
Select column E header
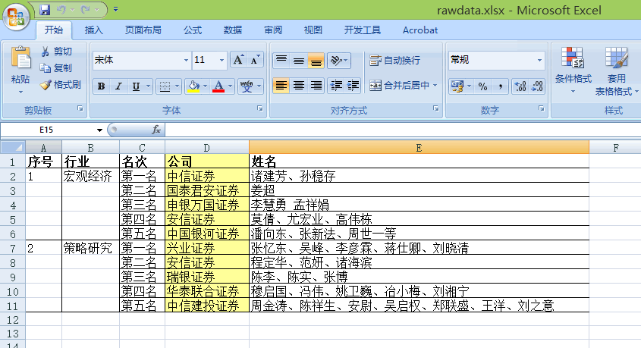tap(419, 147)
